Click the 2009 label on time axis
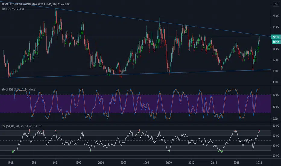281x166 pixels. pos(169,163)
